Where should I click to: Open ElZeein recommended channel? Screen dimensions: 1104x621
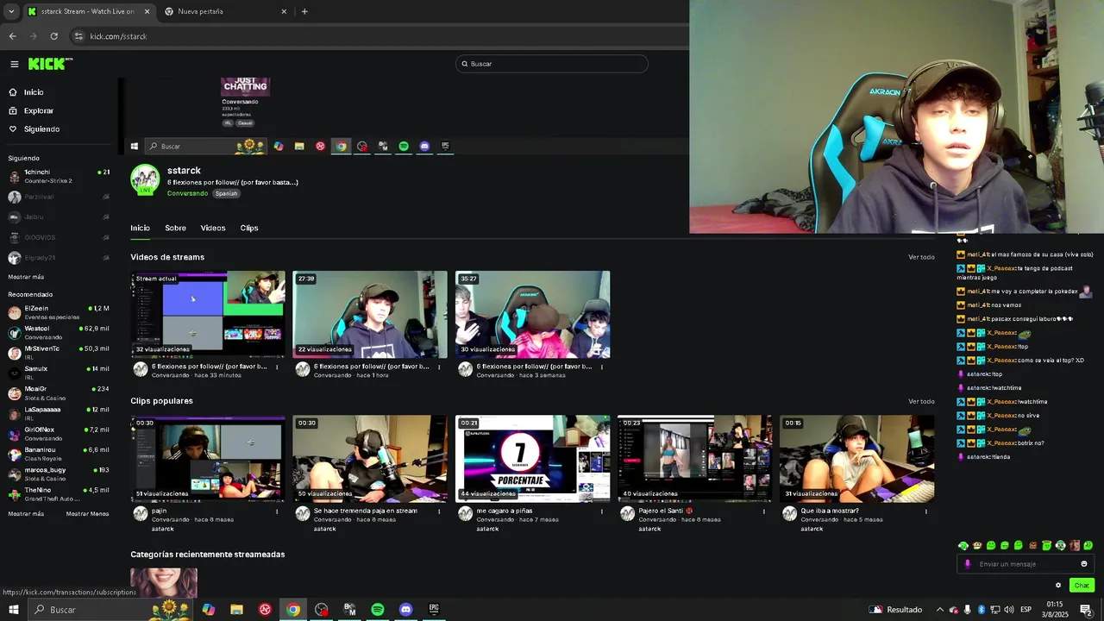click(x=59, y=312)
